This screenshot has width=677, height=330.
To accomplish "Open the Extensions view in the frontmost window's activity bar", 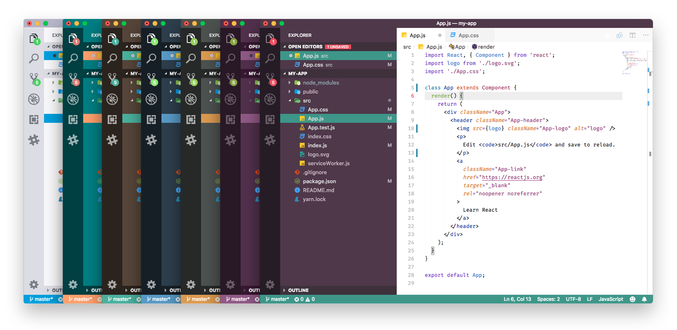I will tap(270, 120).
